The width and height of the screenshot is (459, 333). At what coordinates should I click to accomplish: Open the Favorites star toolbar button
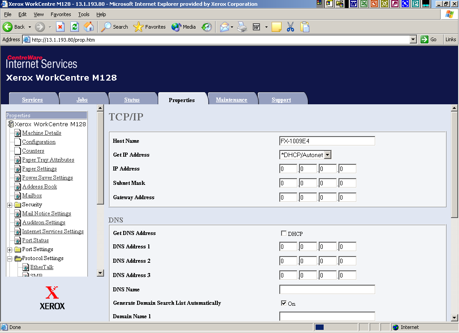click(149, 27)
